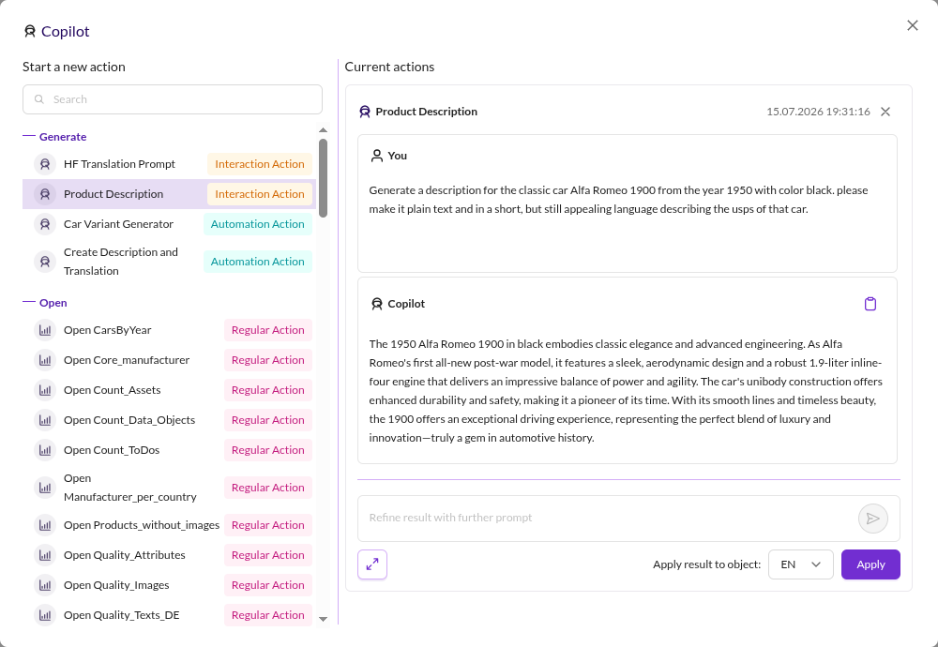Click Open Count_ToDos action label

point(112,450)
